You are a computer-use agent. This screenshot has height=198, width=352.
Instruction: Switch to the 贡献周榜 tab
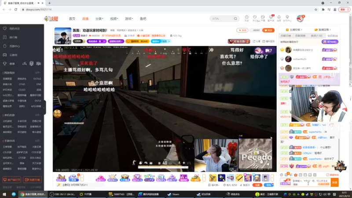(300, 36)
